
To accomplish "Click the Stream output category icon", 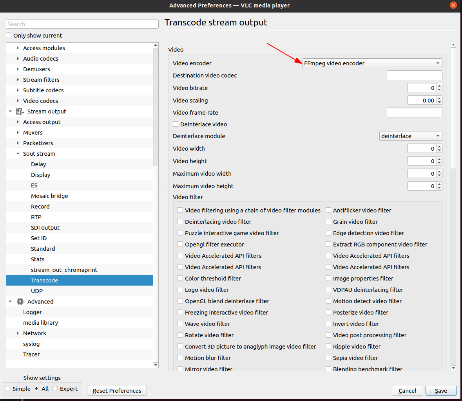I will tap(20, 111).
